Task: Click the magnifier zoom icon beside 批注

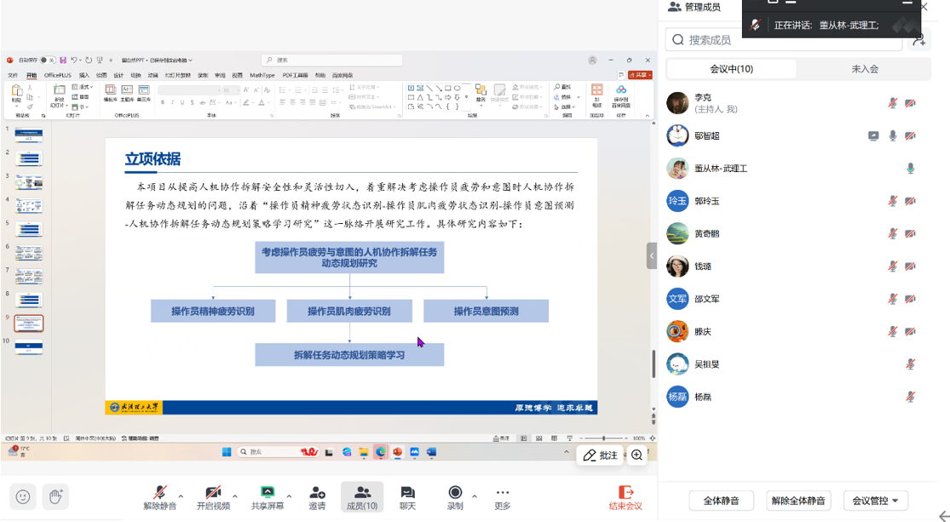Action: pos(636,456)
